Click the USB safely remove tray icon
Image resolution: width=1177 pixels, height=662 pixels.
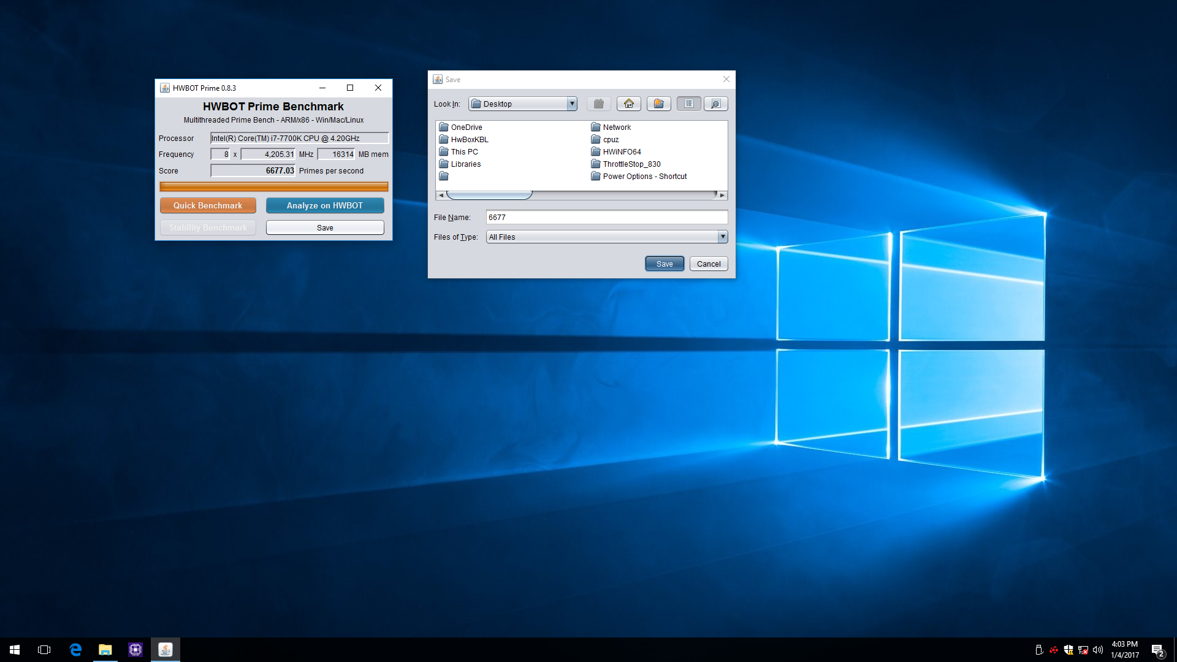pos(1039,650)
